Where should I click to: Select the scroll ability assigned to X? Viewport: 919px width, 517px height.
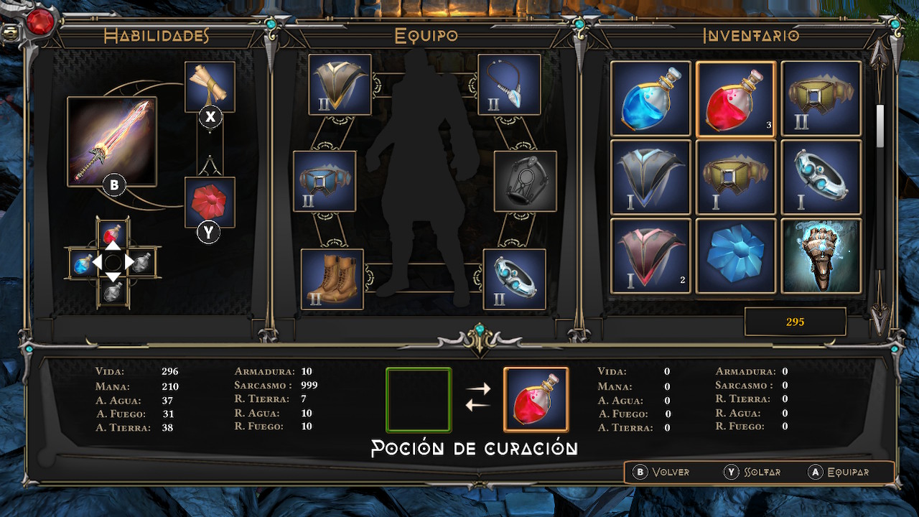point(210,87)
